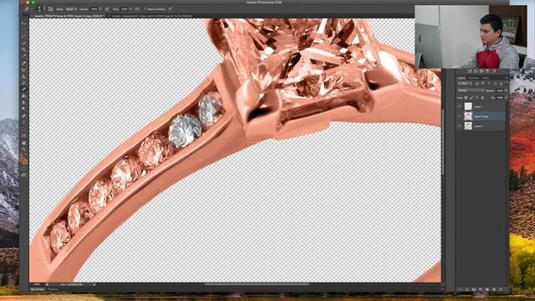This screenshot has height=301, width=535.
Task: Open the eraser Mode dropdown
Action: pyautogui.click(x=71, y=9)
